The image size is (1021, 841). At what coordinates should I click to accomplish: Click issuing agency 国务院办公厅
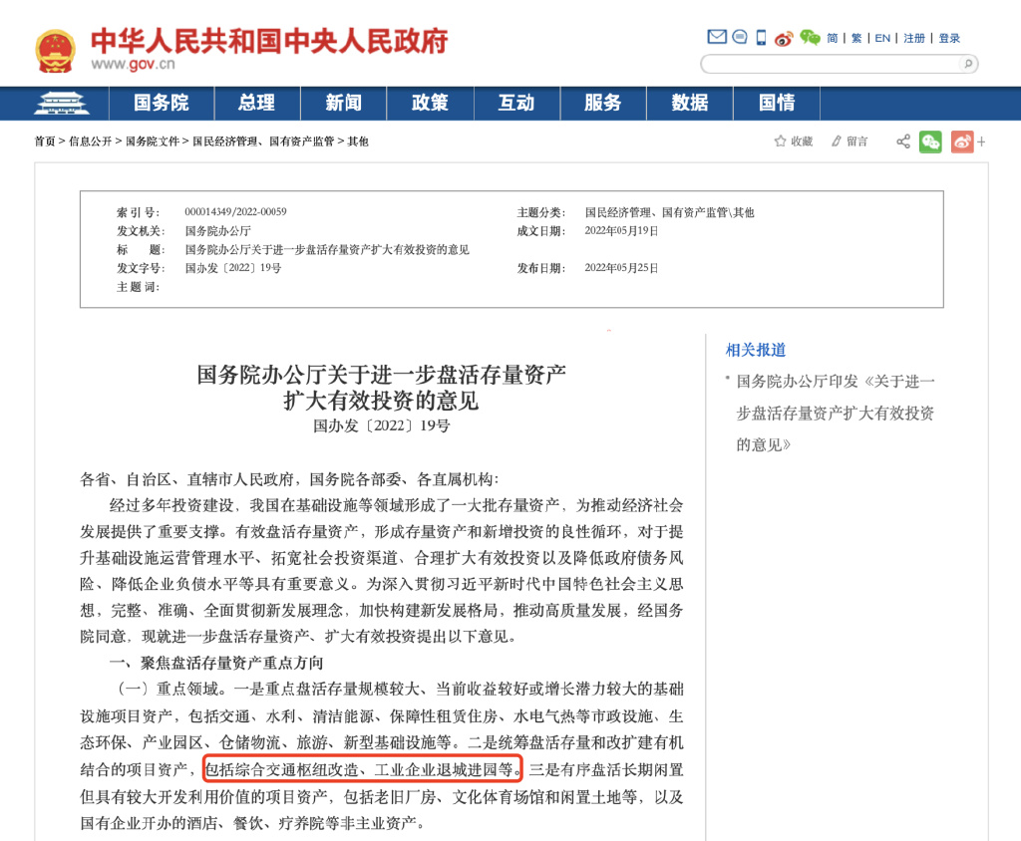pyautogui.click(x=218, y=231)
